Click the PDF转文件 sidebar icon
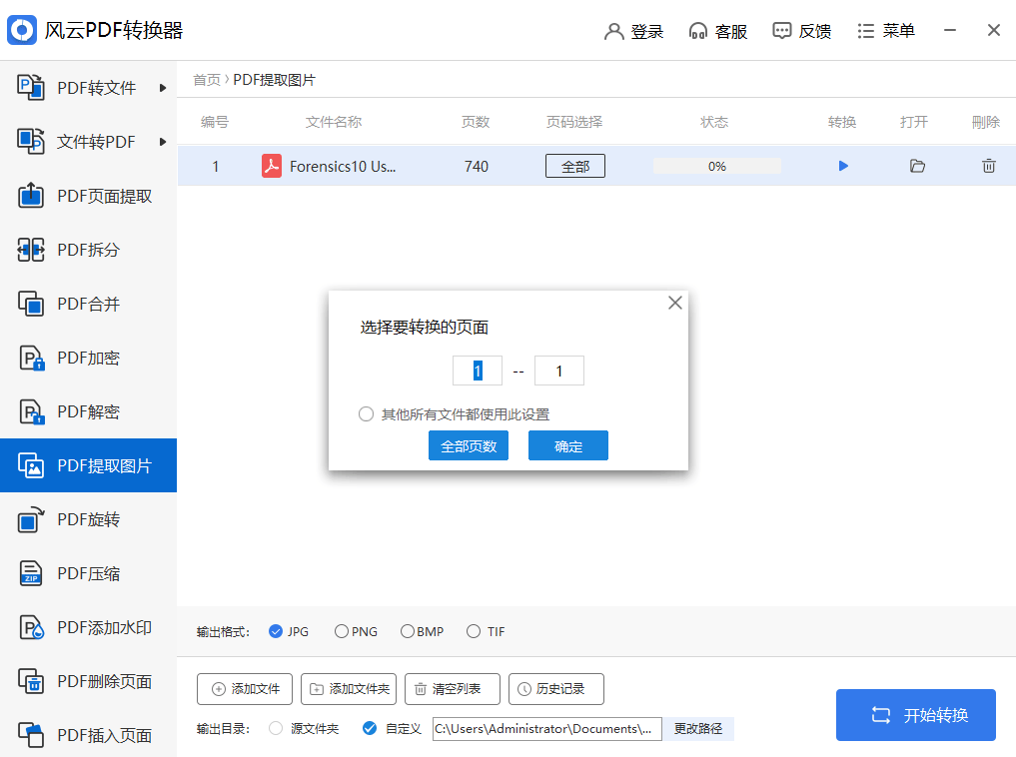Image resolution: width=1016 pixels, height=757 pixels. click(30, 88)
